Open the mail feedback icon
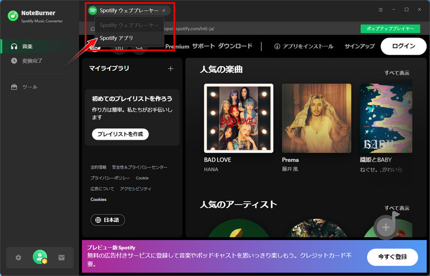 (x=61, y=258)
